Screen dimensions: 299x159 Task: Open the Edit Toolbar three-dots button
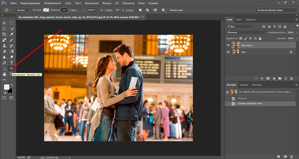(x=4, y=80)
